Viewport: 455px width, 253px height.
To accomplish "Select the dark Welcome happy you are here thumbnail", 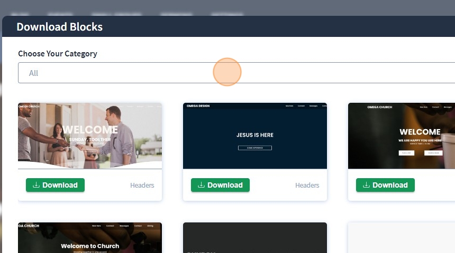I will pyautogui.click(x=402, y=136).
